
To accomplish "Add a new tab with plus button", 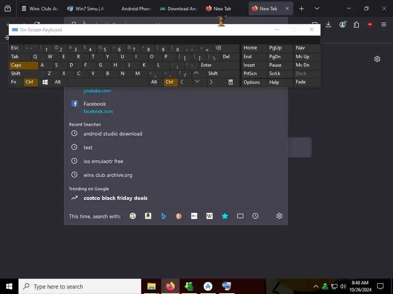I will coord(302,9).
